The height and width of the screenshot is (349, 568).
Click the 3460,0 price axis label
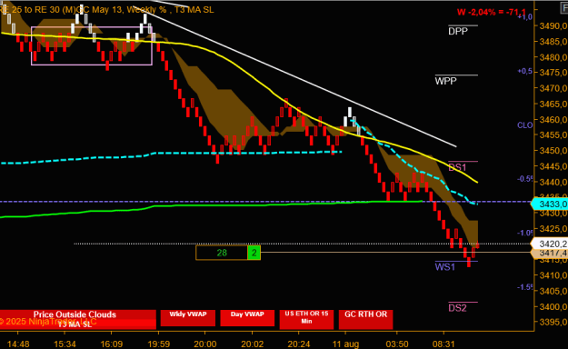pos(553,119)
